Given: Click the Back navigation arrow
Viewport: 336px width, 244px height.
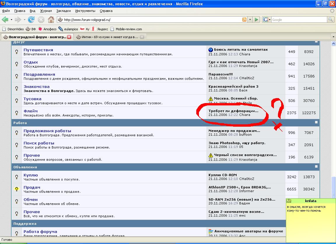Looking at the screenshot, I should click(5, 20).
